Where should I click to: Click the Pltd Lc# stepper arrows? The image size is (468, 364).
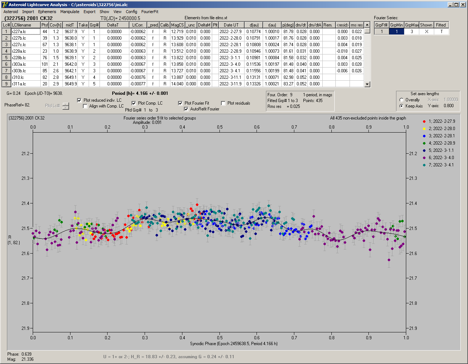pyautogui.click(x=65, y=106)
